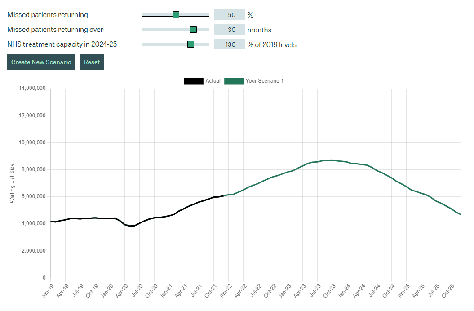
Task: Click the Waiting List Size axis title
Action: [13, 183]
